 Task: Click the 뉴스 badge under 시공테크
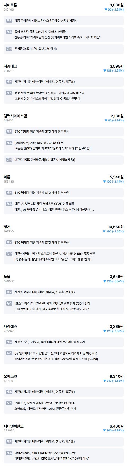(x=9, y=93)
